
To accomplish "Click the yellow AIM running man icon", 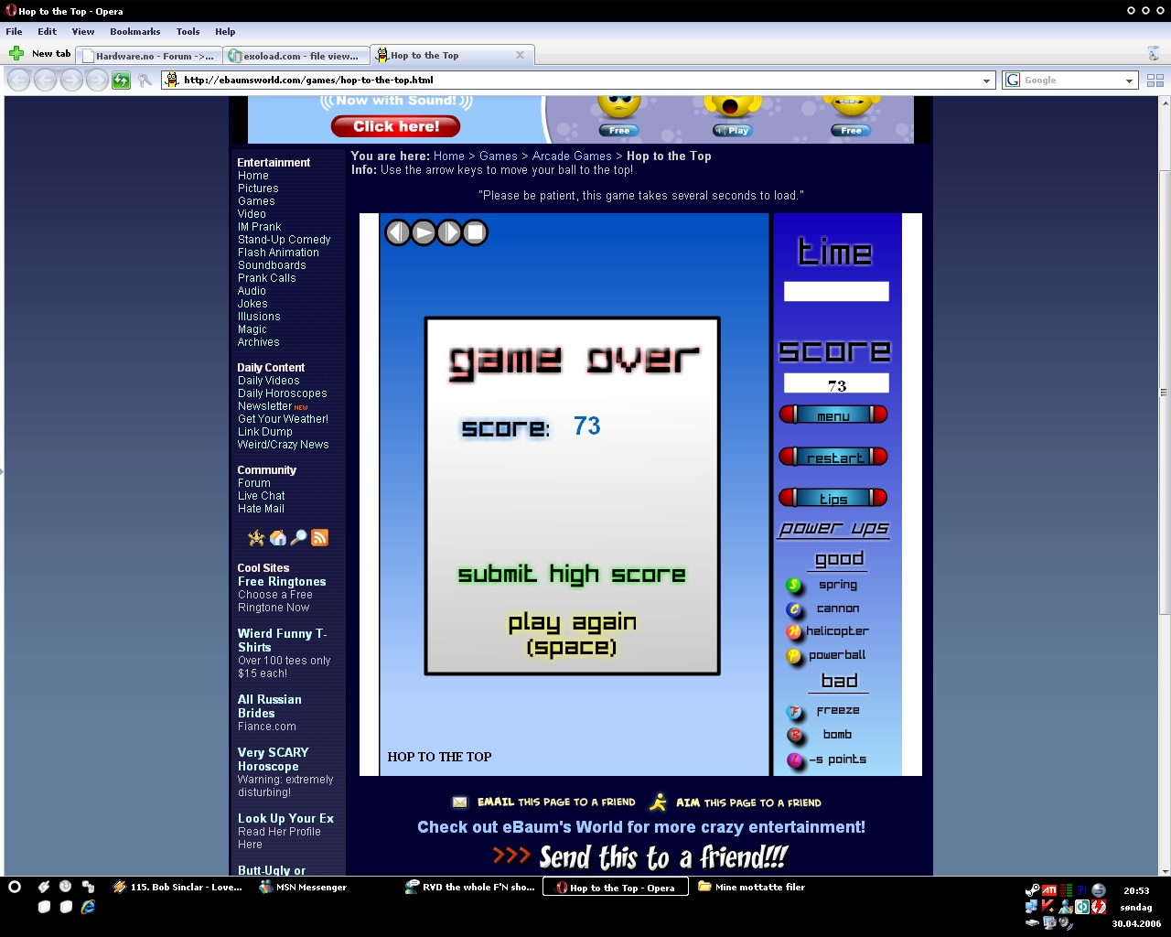I will click(658, 802).
